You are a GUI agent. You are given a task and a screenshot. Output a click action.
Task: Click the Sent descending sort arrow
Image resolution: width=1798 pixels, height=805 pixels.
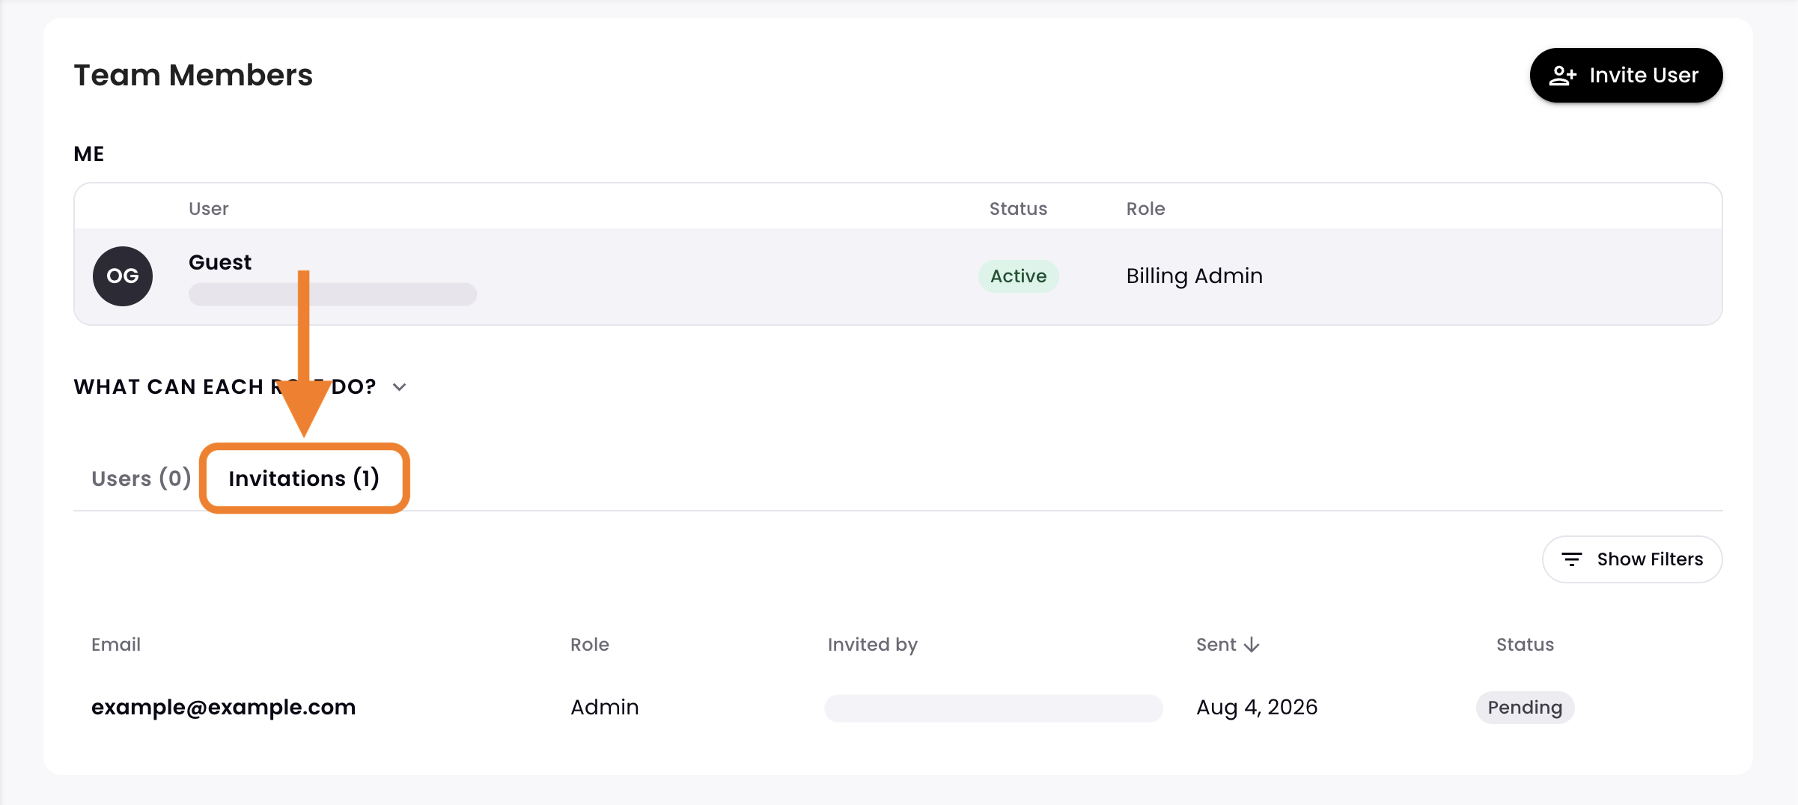pos(1252,645)
